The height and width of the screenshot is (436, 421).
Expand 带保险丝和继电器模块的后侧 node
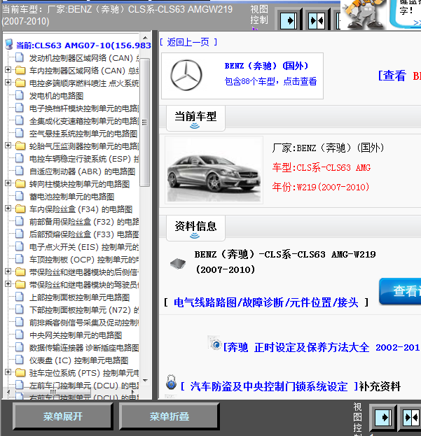click(8, 271)
